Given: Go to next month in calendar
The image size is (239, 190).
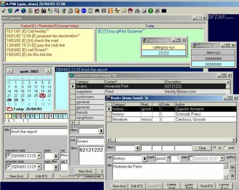Looking at the screenshot, I should pos(48,71).
